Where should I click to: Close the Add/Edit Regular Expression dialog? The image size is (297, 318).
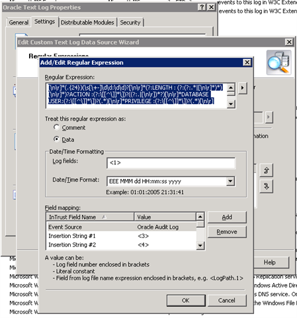247,62
